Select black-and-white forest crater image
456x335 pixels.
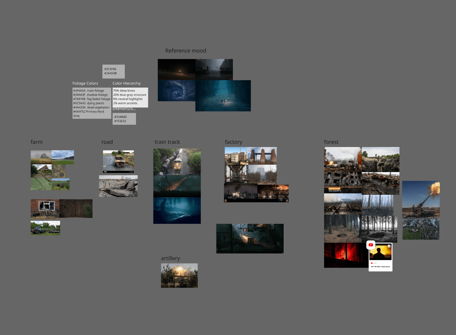[379, 229]
